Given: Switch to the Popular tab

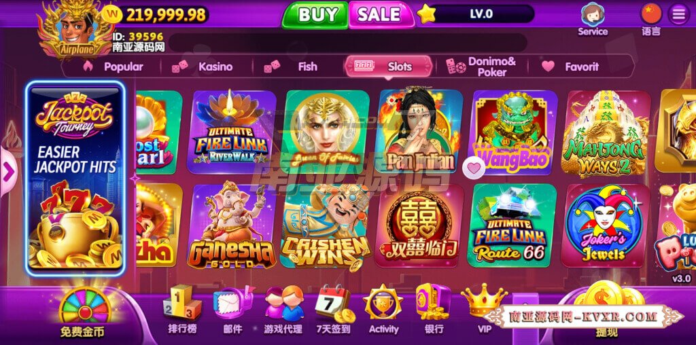Looking at the screenshot, I should 113,67.
